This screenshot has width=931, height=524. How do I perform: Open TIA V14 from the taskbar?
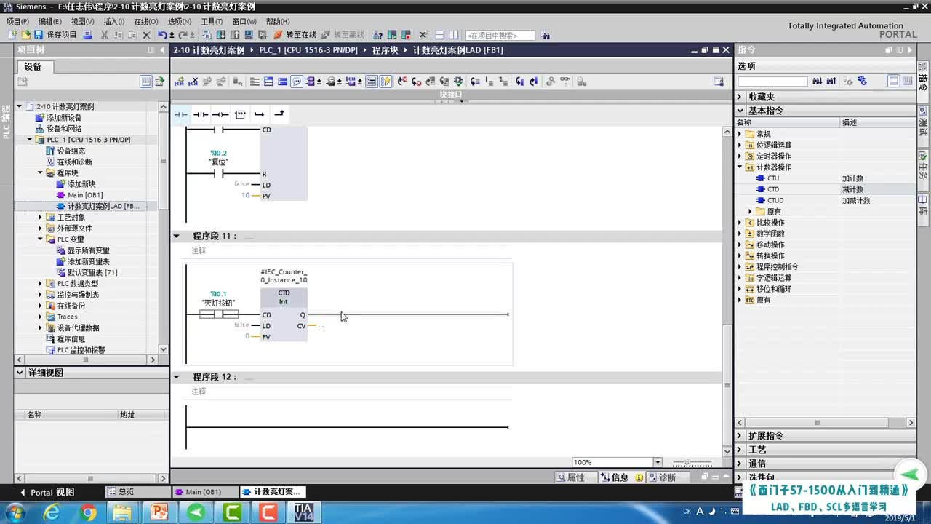[x=304, y=512]
